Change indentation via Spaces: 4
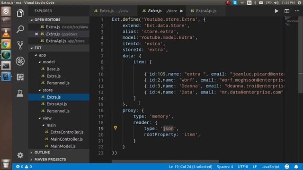Screen dimensions: 303x170 pos(225,167)
